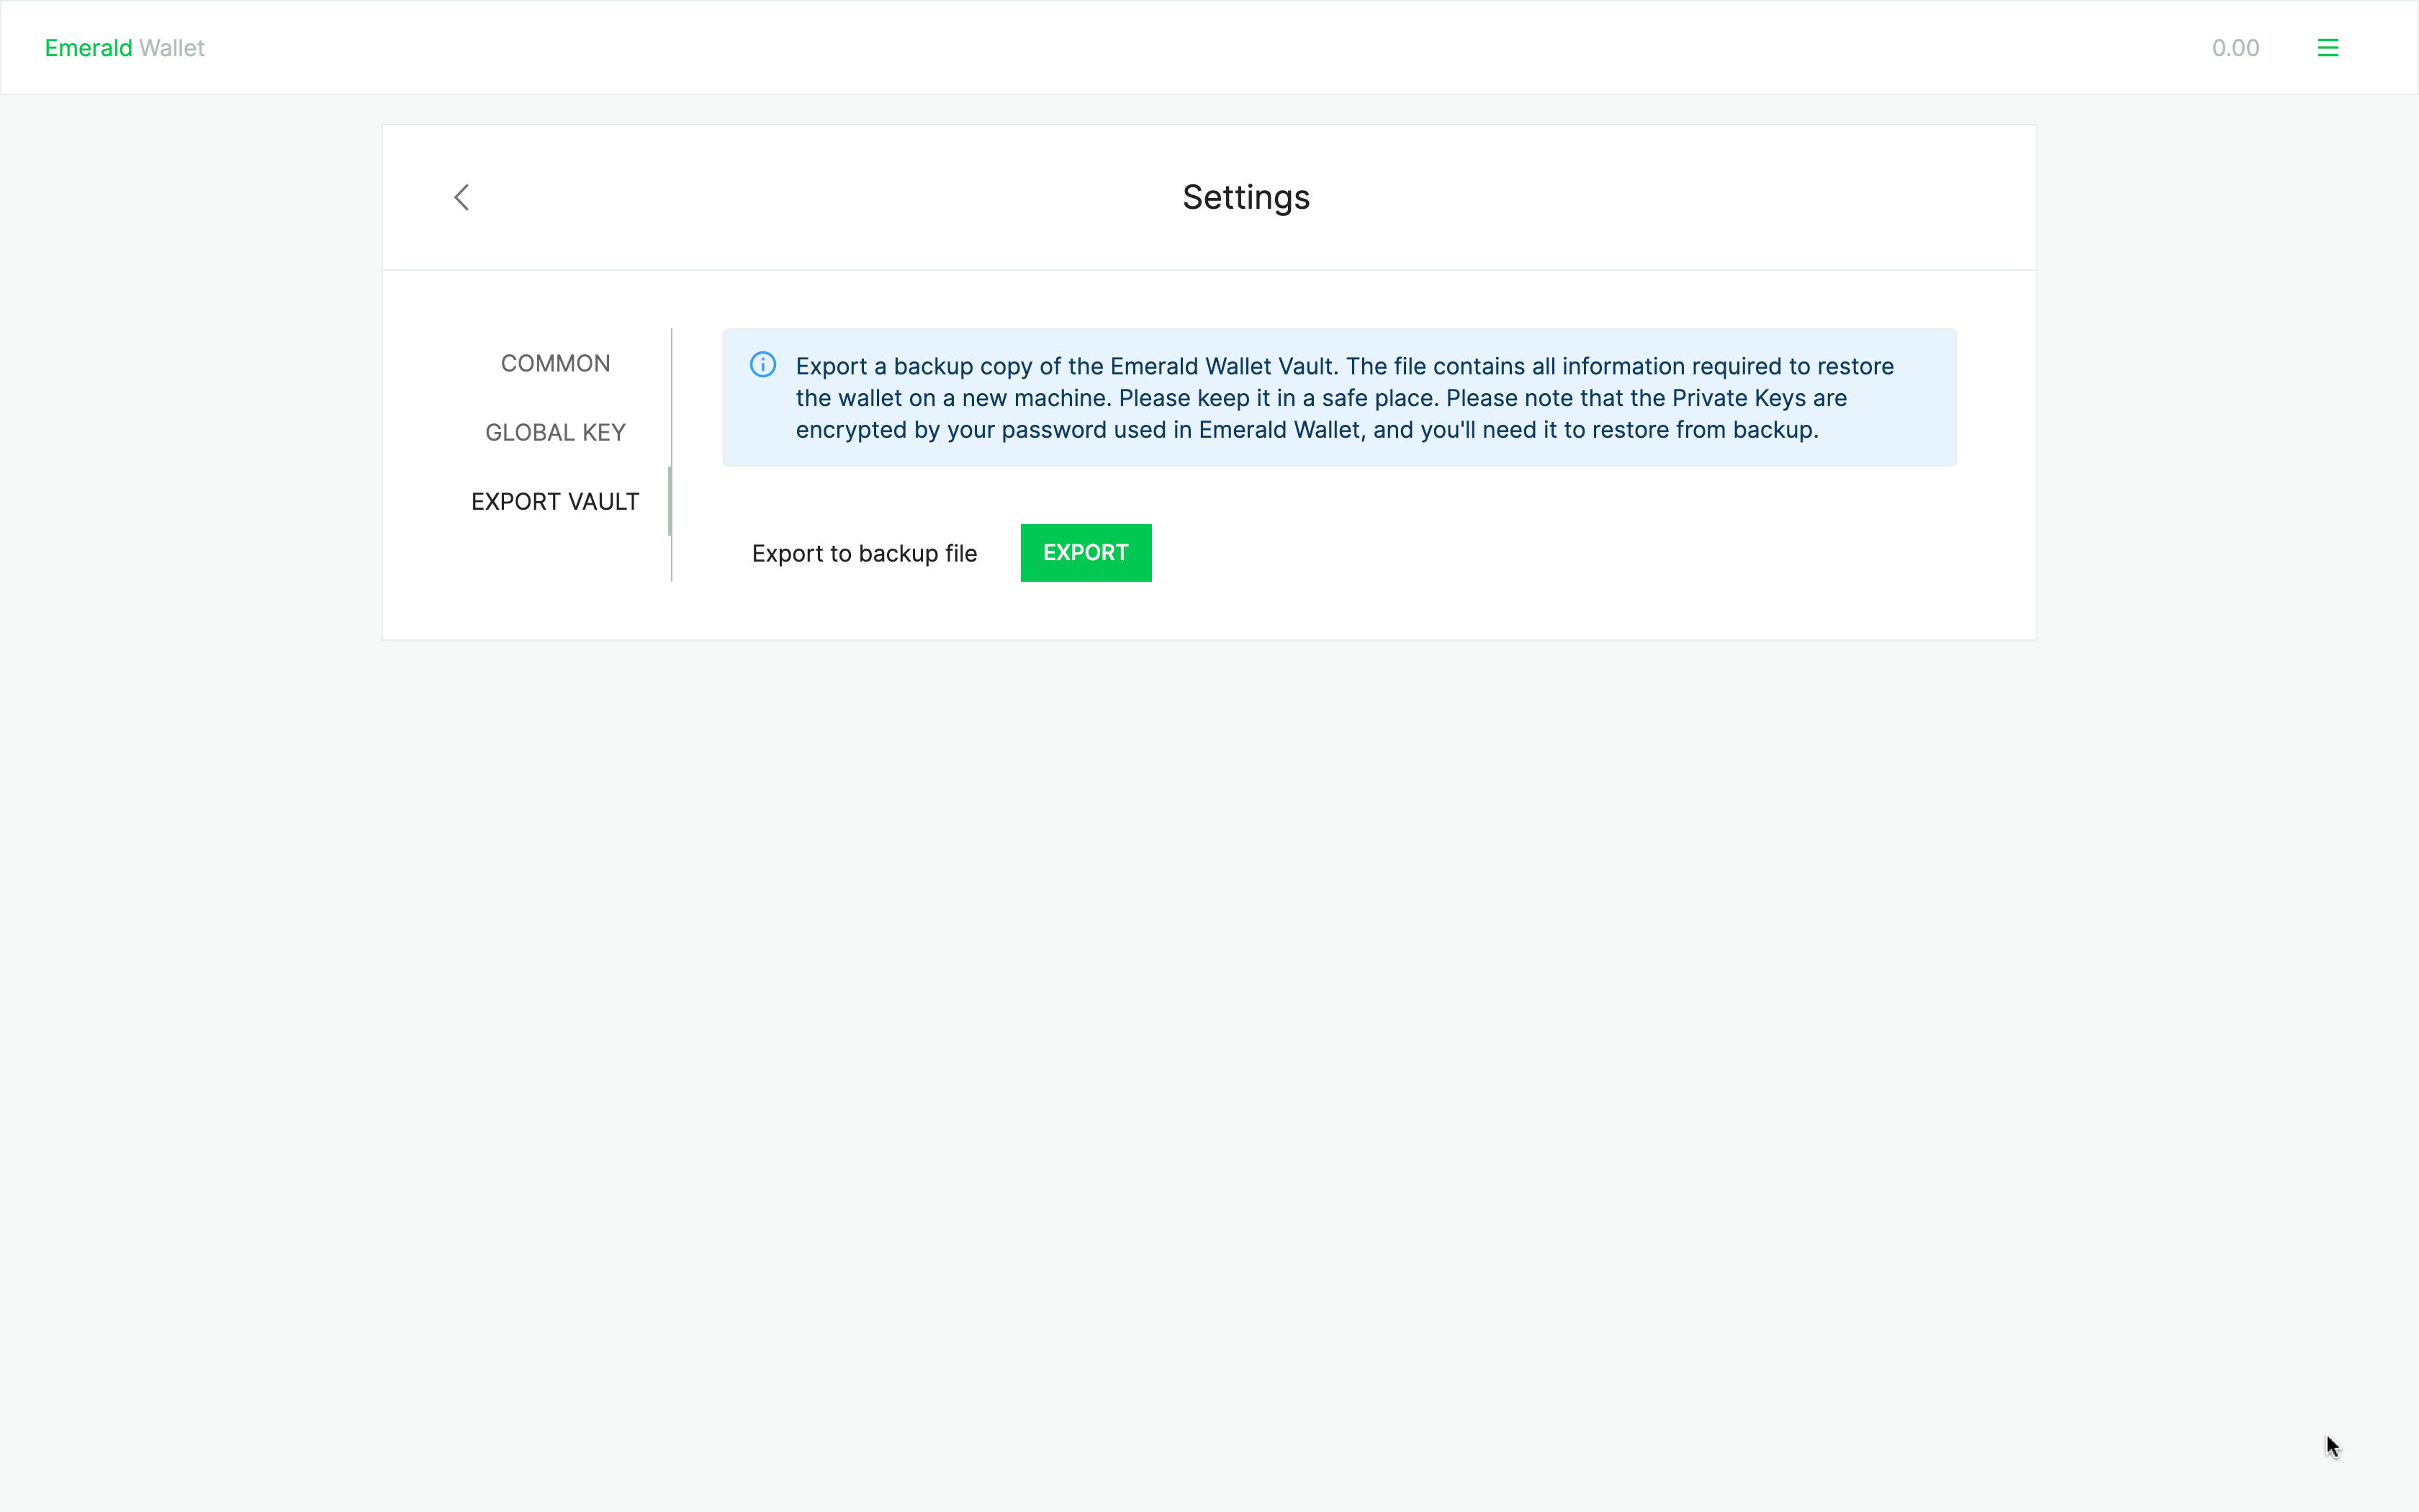The image size is (2419, 1512).
Task: Click the 0.00 total balance
Action: (x=2235, y=48)
